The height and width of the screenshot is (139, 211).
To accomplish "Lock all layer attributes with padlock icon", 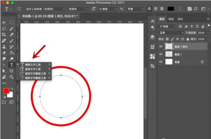I will tap(188, 39).
